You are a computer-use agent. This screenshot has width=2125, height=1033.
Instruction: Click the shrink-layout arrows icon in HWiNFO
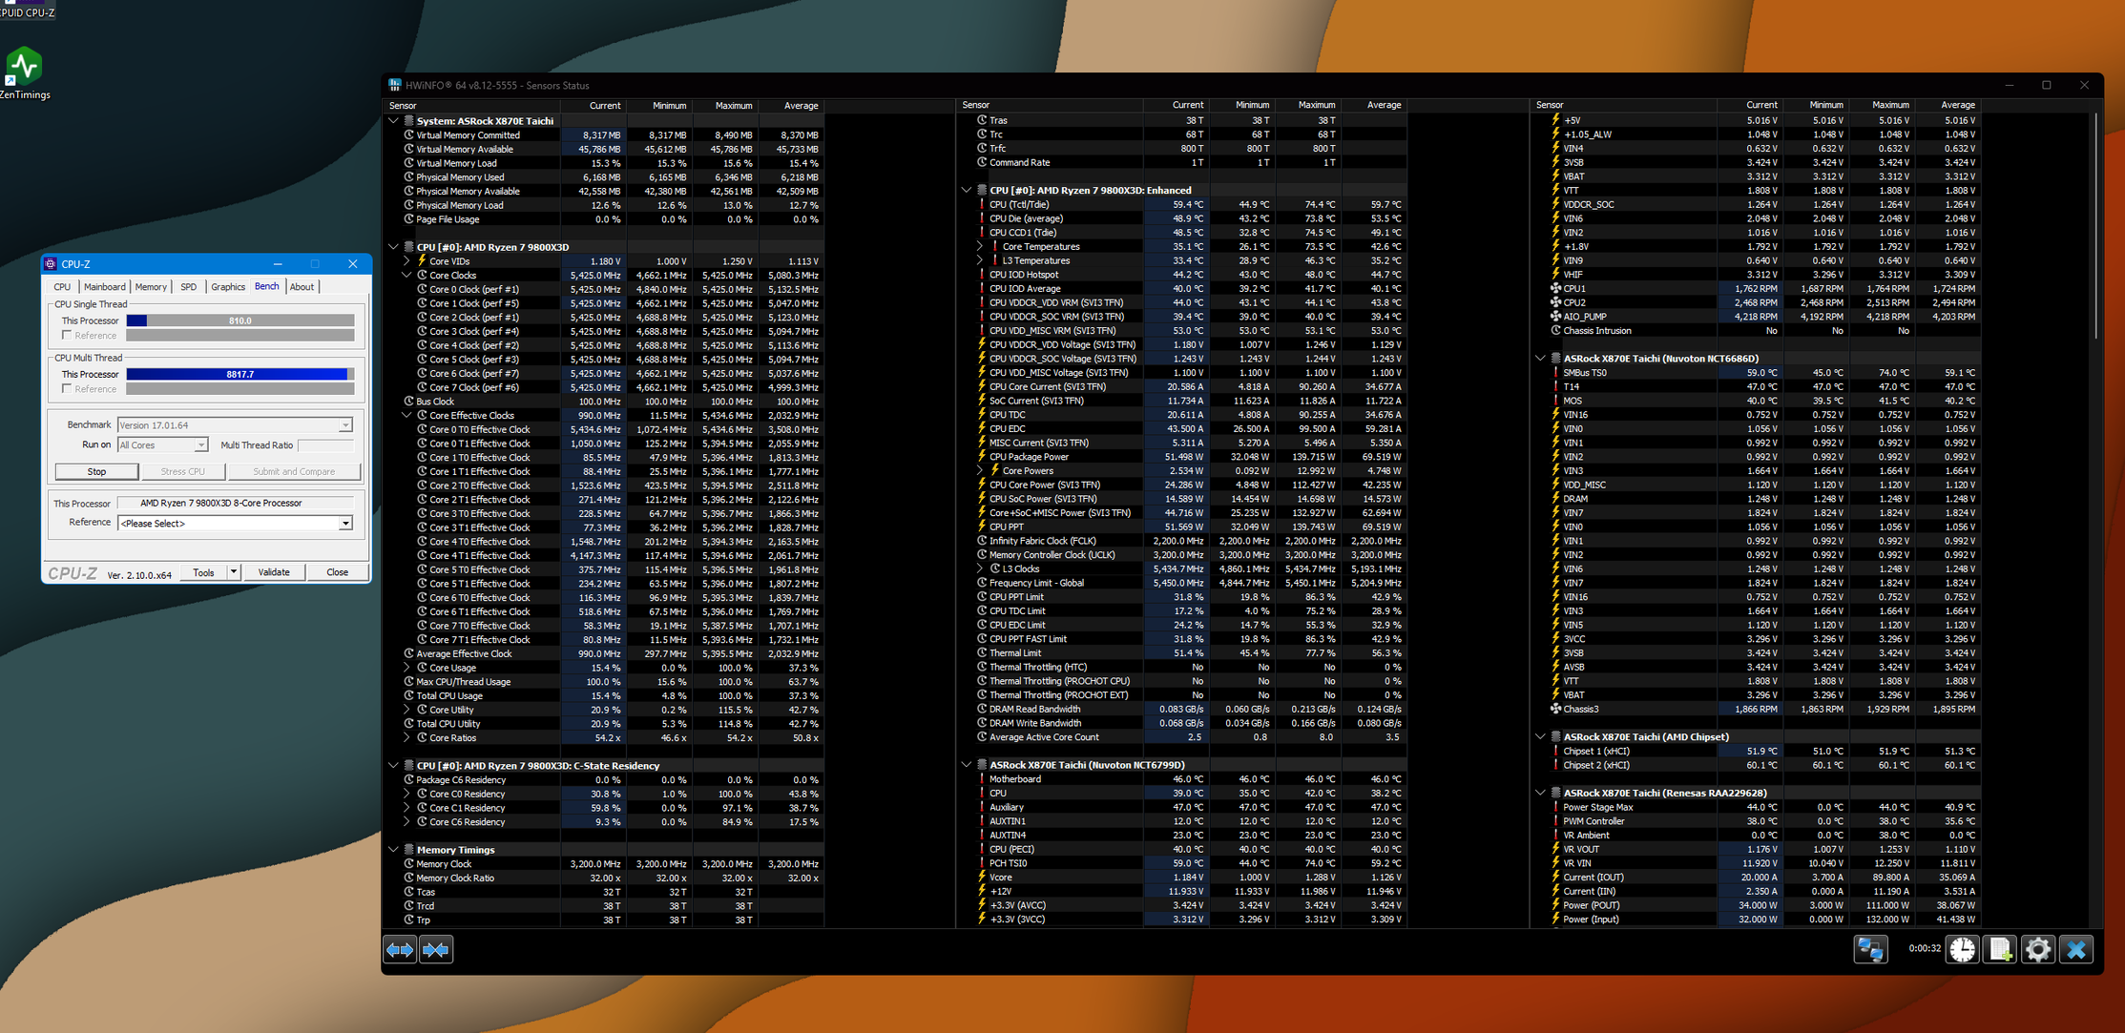[436, 950]
